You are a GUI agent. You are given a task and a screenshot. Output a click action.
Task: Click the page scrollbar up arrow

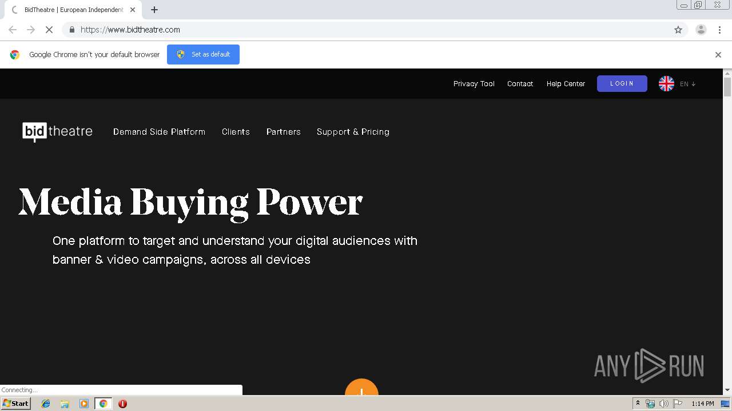[727, 73]
